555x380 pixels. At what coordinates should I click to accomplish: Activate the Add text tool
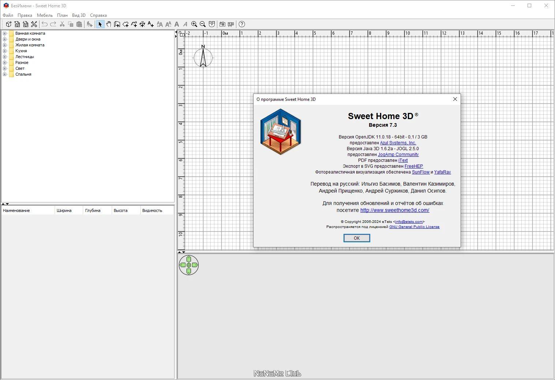point(151,24)
